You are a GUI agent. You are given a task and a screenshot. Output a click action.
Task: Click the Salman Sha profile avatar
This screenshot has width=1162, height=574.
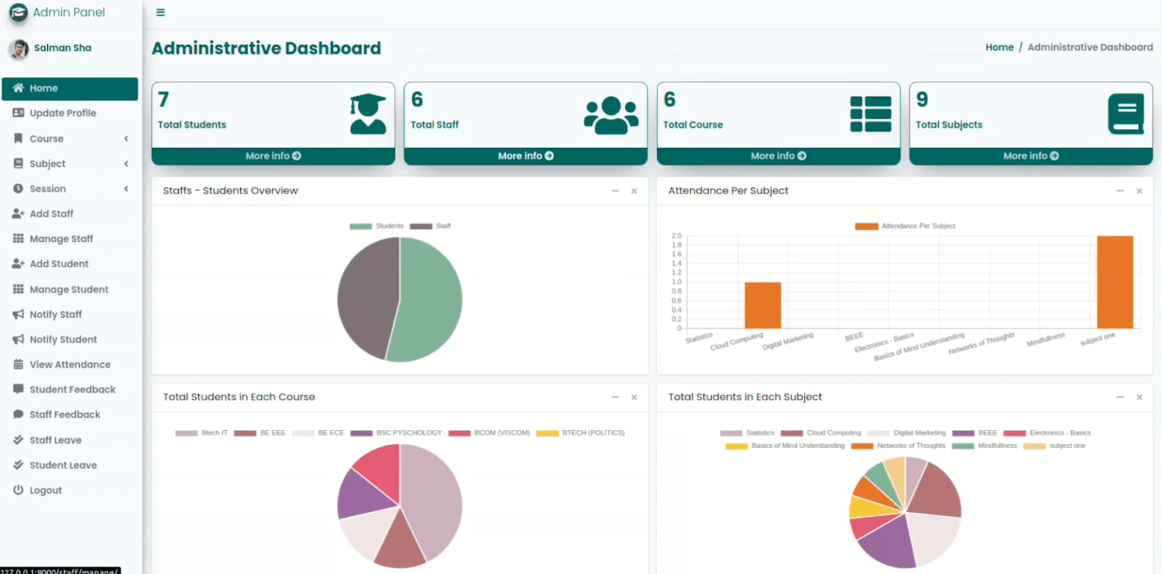click(x=19, y=49)
